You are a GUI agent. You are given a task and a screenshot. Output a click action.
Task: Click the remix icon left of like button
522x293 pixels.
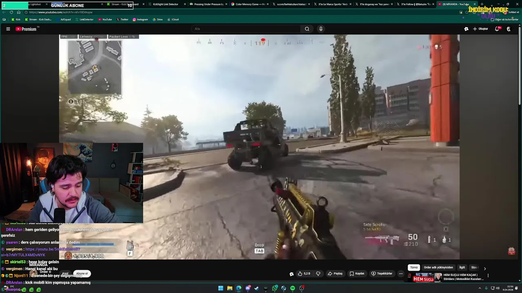[x=292, y=274]
